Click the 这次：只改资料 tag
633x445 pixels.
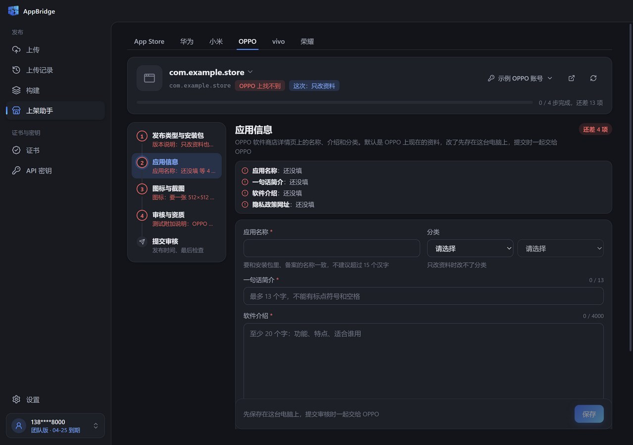pyautogui.click(x=314, y=86)
